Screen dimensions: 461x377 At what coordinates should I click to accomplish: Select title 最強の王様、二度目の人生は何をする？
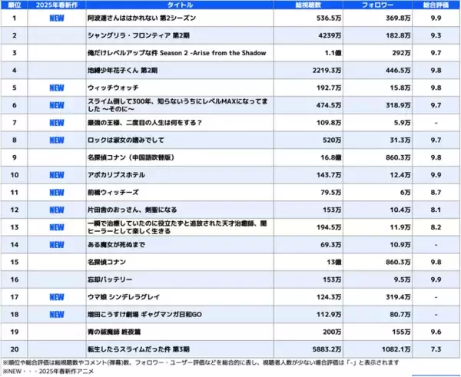[x=145, y=123]
